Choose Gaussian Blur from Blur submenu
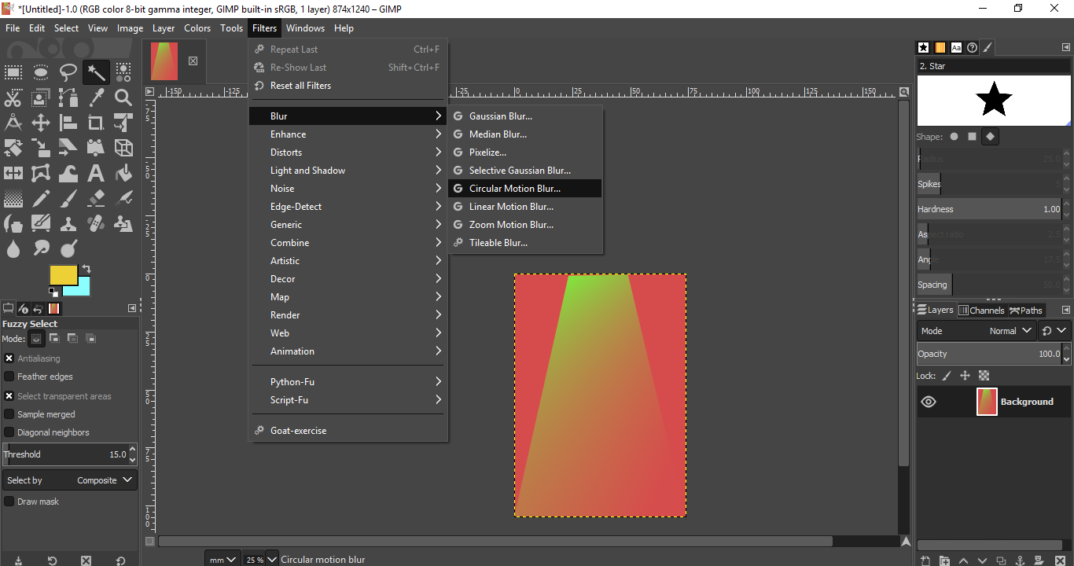The height and width of the screenshot is (566, 1074). click(525, 116)
